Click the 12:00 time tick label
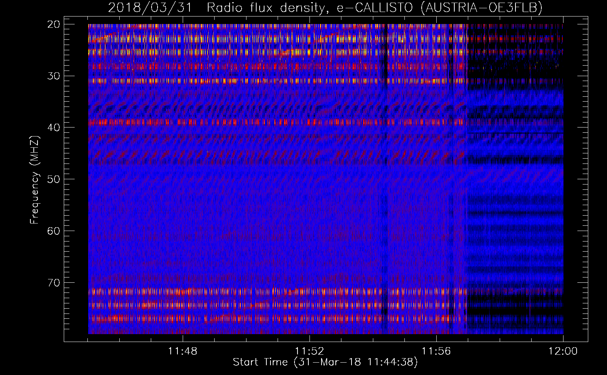This screenshot has width=607, height=375. click(563, 351)
